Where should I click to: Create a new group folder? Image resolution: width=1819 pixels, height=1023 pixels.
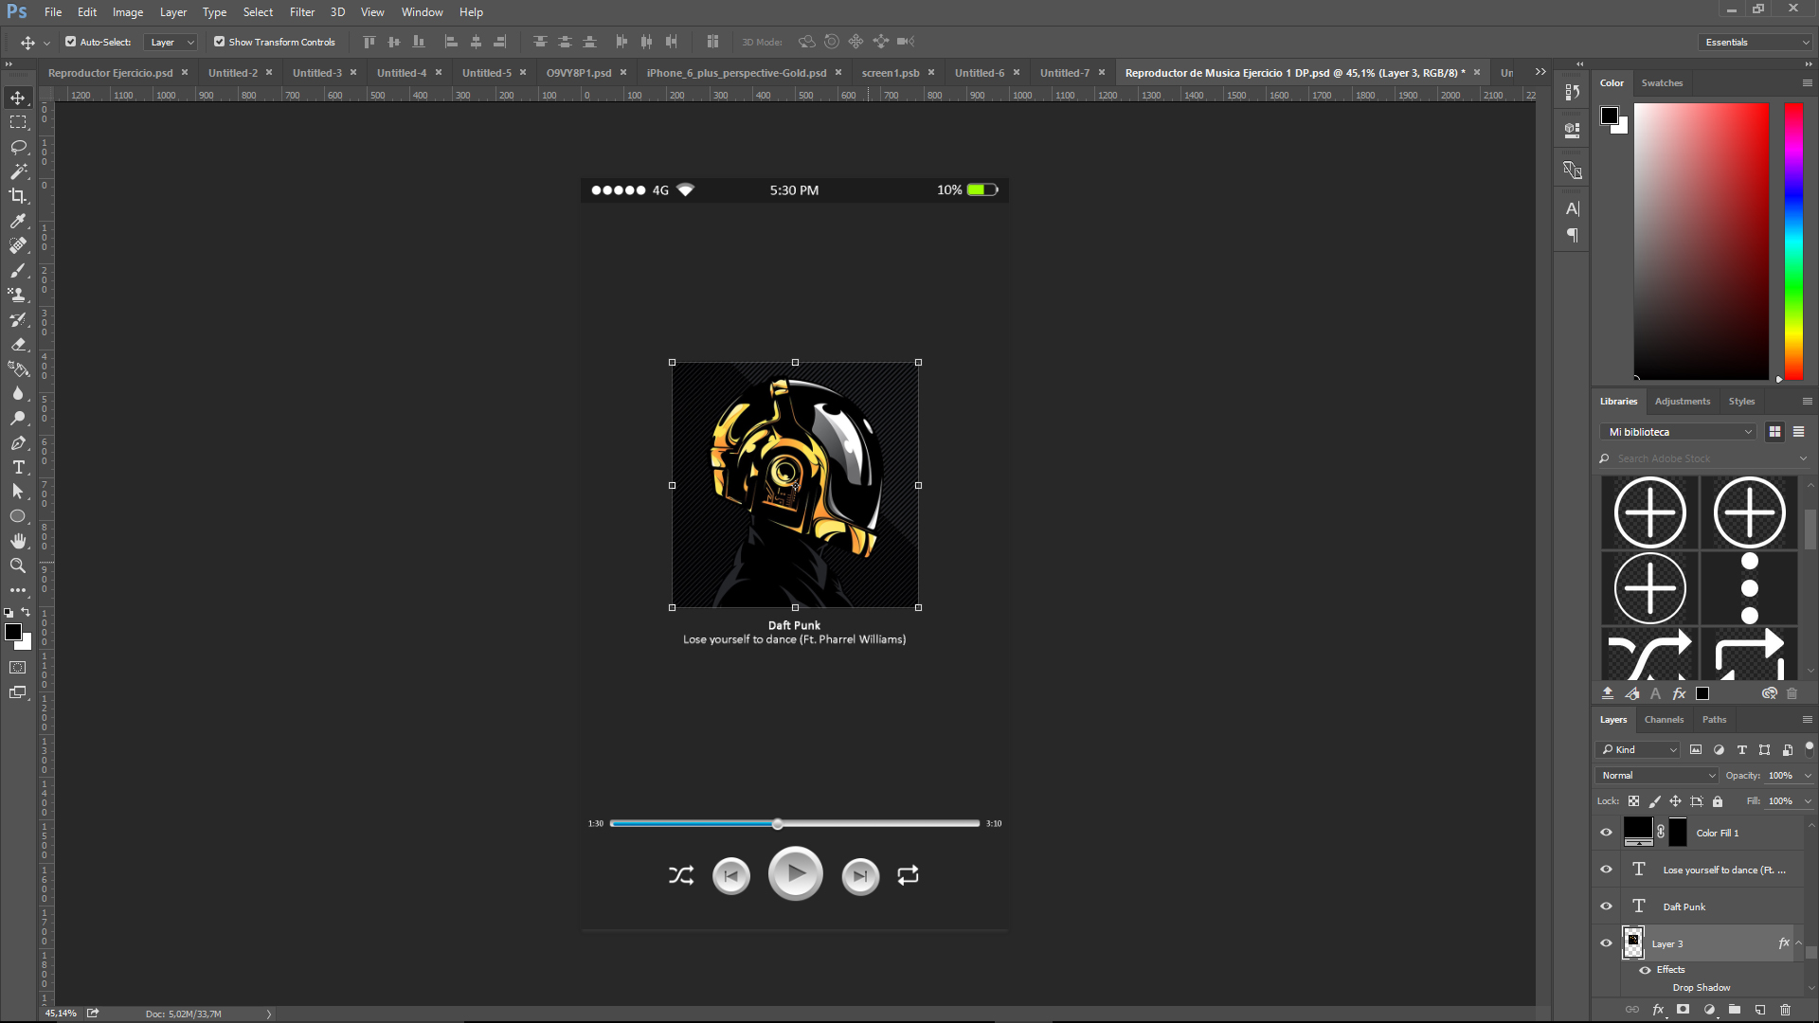pos(1735,1010)
